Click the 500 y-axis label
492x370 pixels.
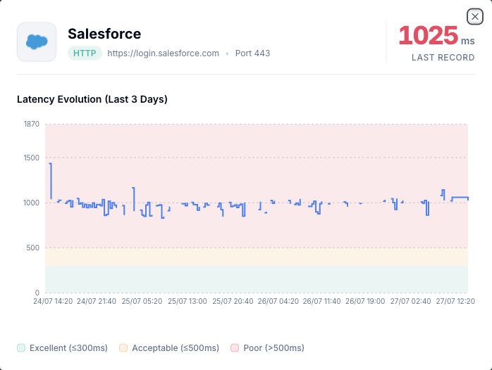pos(33,248)
